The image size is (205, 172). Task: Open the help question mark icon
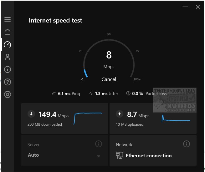(x=8, y=82)
